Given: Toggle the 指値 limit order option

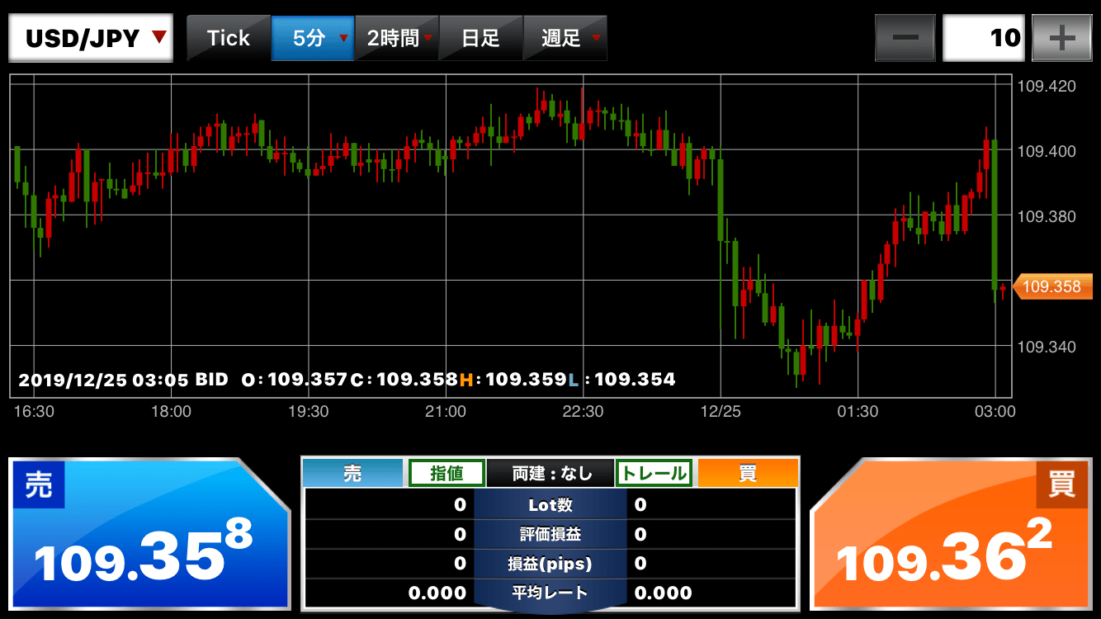Looking at the screenshot, I should click(447, 473).
